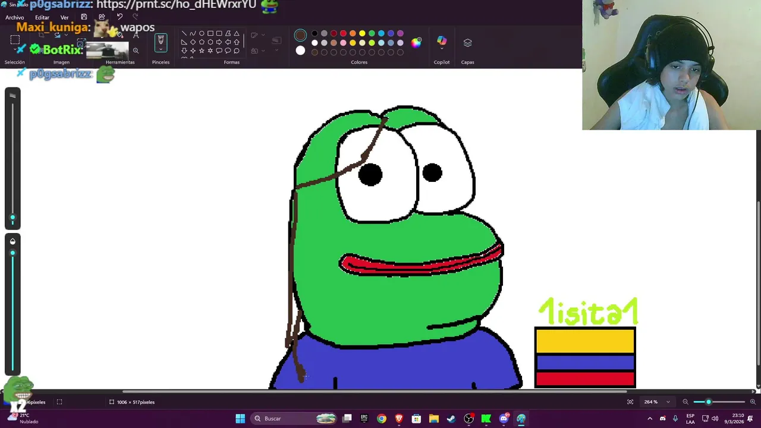This screenshot has height=428, width=761.
Task: Open Discord from taskbar
Action: 504,418
